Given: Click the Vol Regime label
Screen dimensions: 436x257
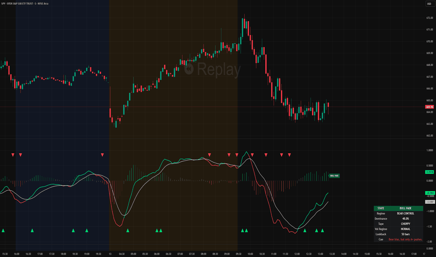Looking at the screenshot, I should (381, 229).
